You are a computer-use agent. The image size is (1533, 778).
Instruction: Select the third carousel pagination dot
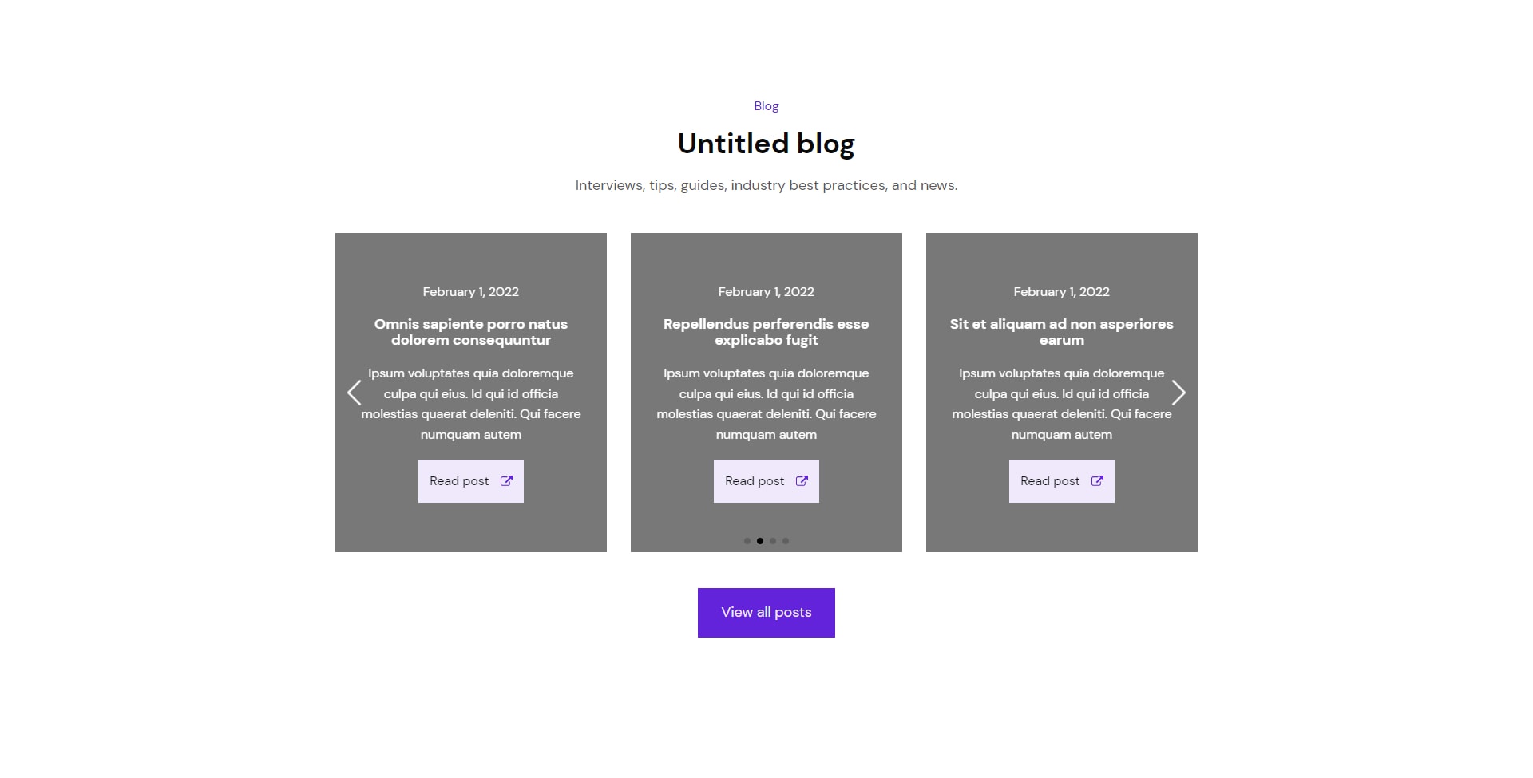click(773, 541)
